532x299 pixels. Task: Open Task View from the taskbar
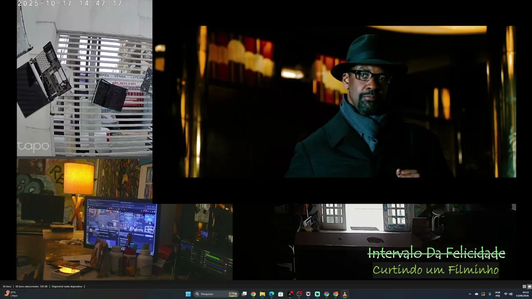point(244,294)
